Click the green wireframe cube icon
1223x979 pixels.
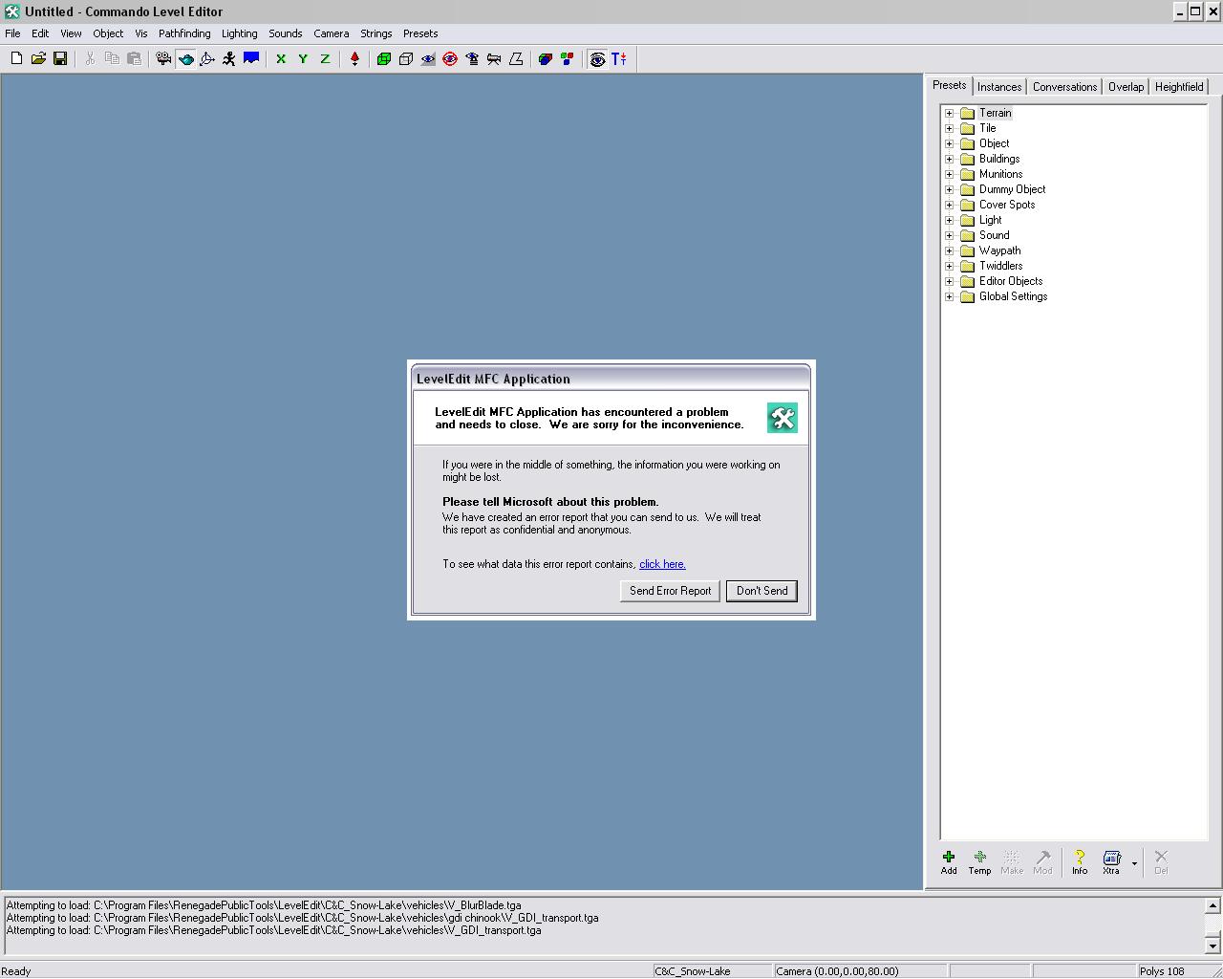tap(384, 59)
